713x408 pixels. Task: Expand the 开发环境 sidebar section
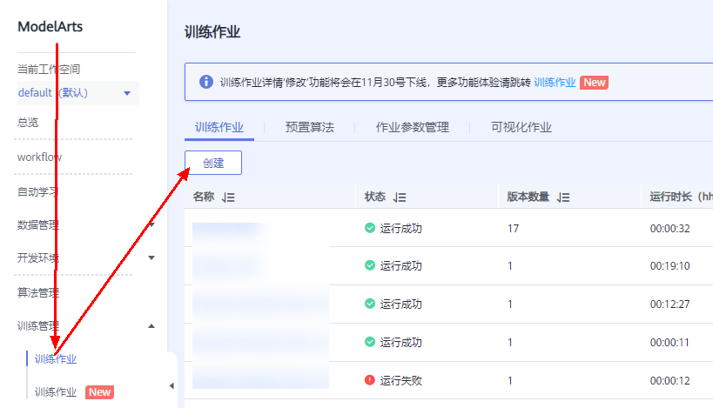coord(151,258)
